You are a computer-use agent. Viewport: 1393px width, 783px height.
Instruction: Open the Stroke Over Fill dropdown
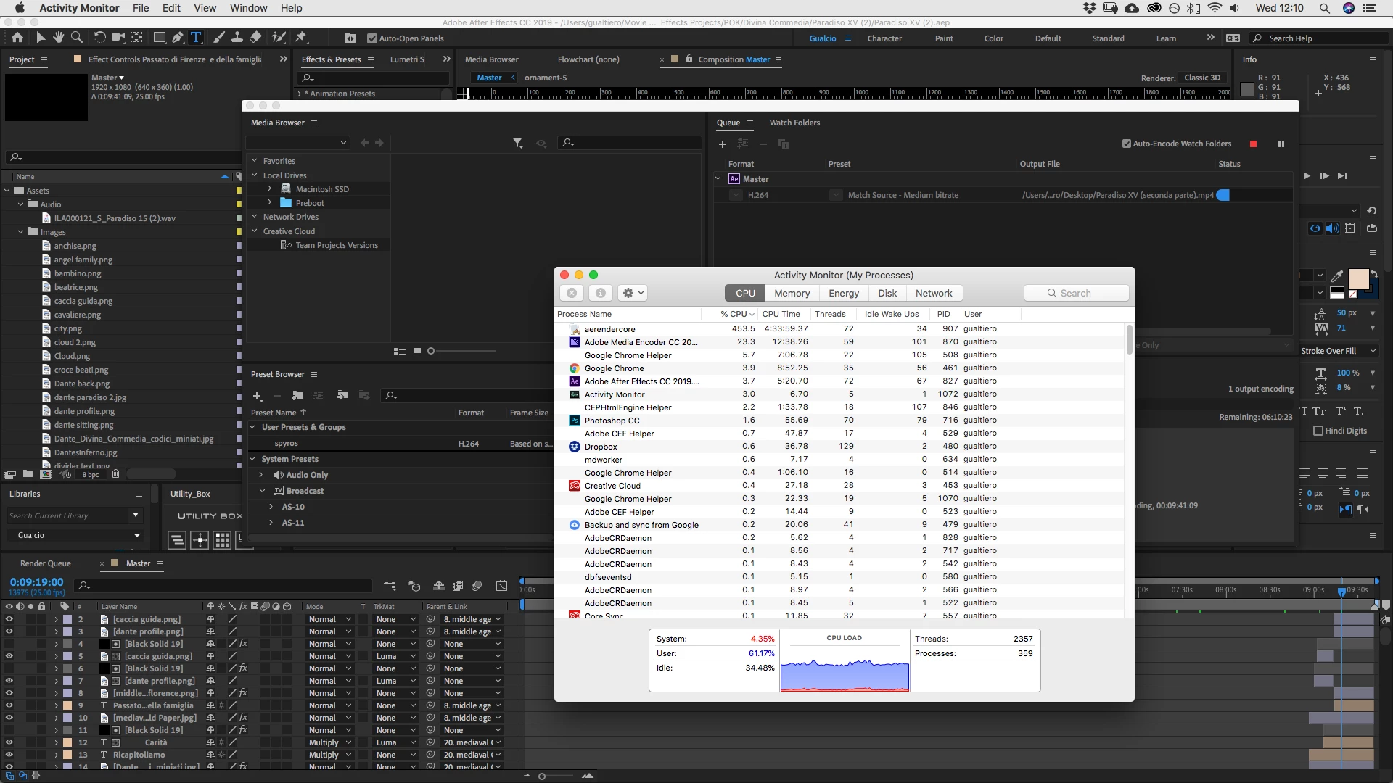pyautogui.click(x=1338, y=351)
